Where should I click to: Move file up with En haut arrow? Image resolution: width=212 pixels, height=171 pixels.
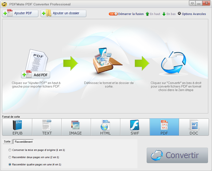[153, 14]
